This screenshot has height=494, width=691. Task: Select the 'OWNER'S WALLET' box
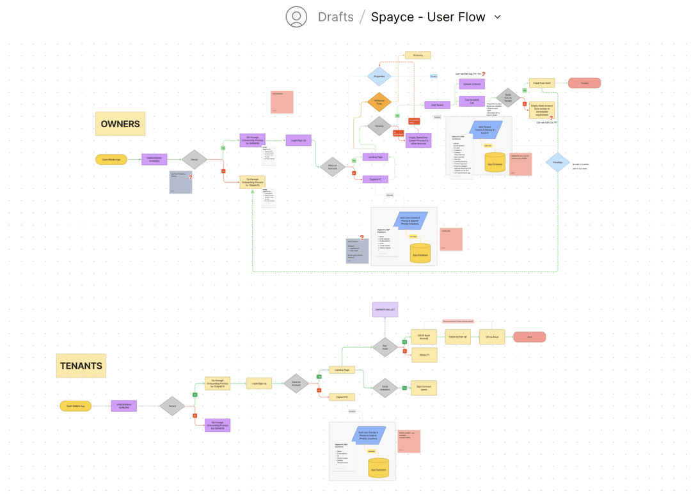pos(385,309)
